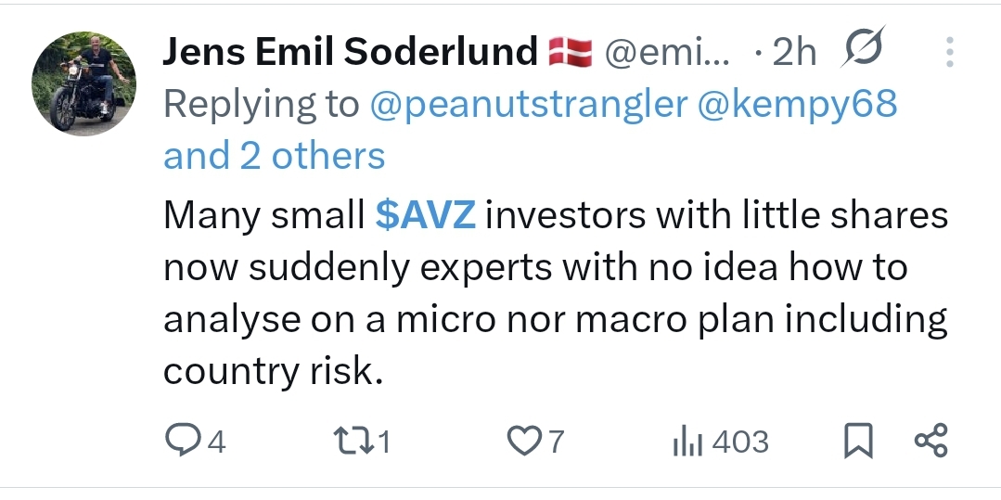The height and width of the screenshot is (500, 1001).
Task: Click the display name Jens Emil Soderlund
Action: [x=350, y=53]
